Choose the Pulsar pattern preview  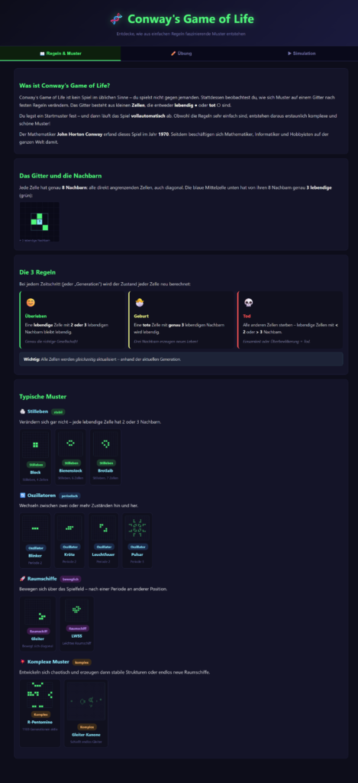click(137, 541)
